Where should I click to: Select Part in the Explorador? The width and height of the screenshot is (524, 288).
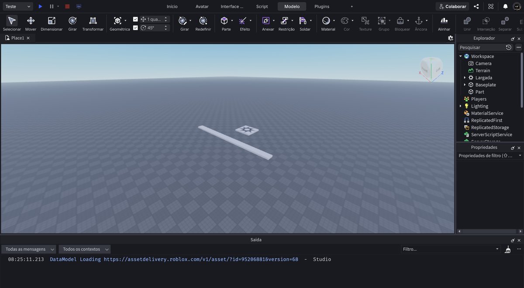[x=479, y=92]
